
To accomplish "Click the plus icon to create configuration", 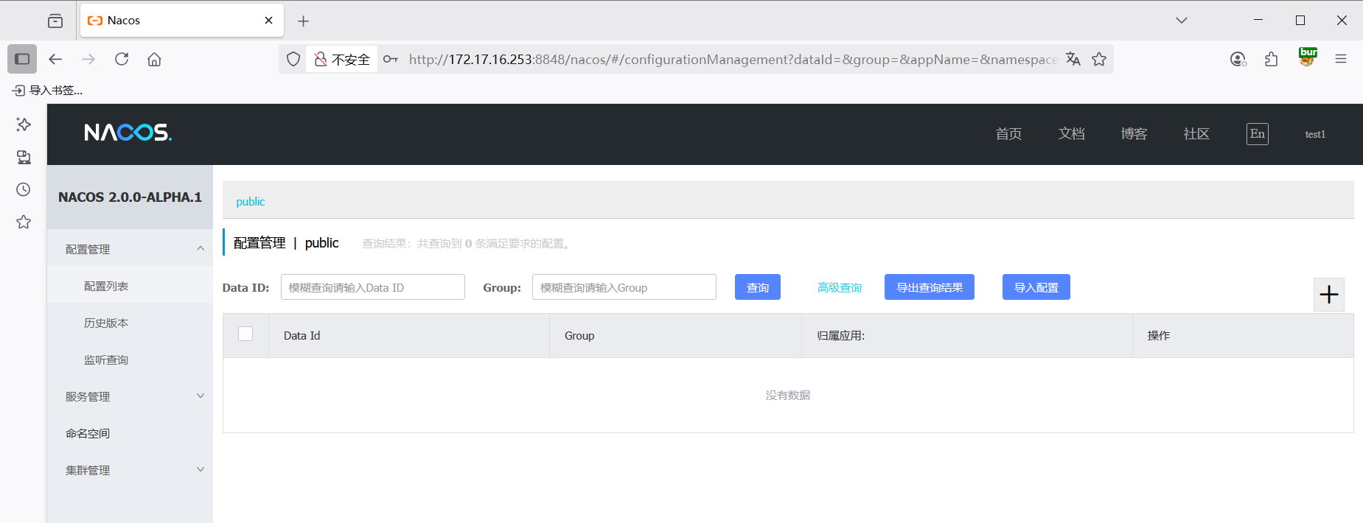I will [x=1329, y=295].
